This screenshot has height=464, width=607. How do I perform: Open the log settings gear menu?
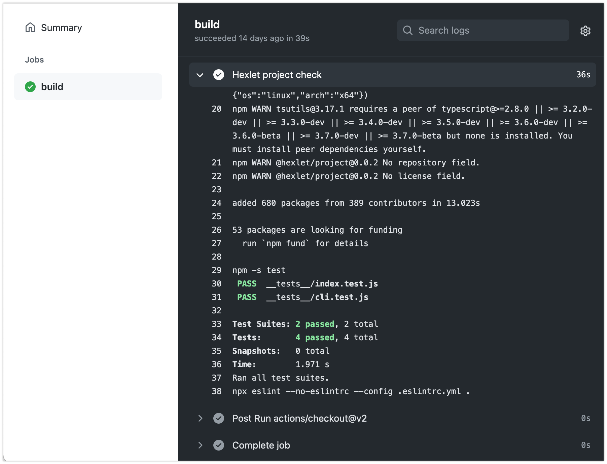tap(585, 31)
